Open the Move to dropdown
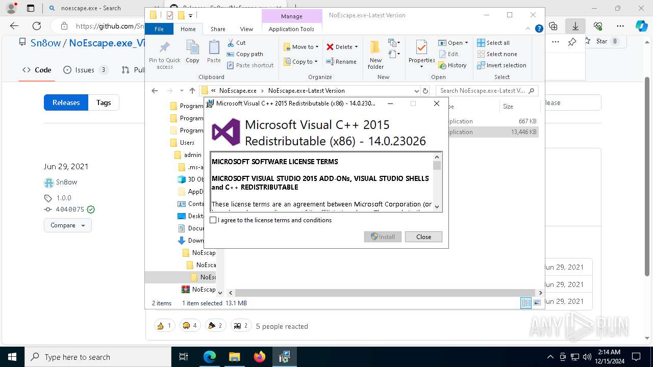The height and width of the screenshot is (367, 653). pos(301,47)
